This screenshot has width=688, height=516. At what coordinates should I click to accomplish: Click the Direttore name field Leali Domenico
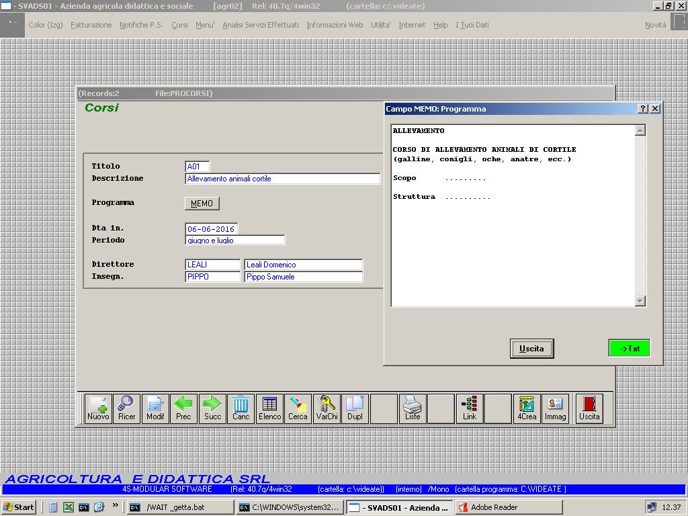click(x=303, y=265)
